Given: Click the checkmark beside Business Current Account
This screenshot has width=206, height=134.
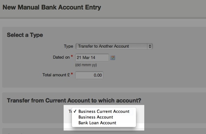Looking at the screenshot, I should pyautogui.click(x=75, y=111).
